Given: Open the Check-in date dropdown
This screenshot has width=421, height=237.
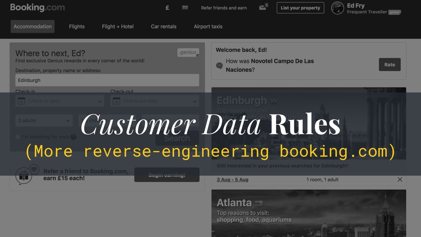Looking at the screenshot, I should (x=60, y=101).
